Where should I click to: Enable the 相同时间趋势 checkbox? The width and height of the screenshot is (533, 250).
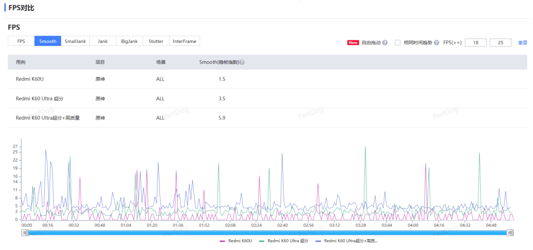pyautogui.click(x=398, y=42)
